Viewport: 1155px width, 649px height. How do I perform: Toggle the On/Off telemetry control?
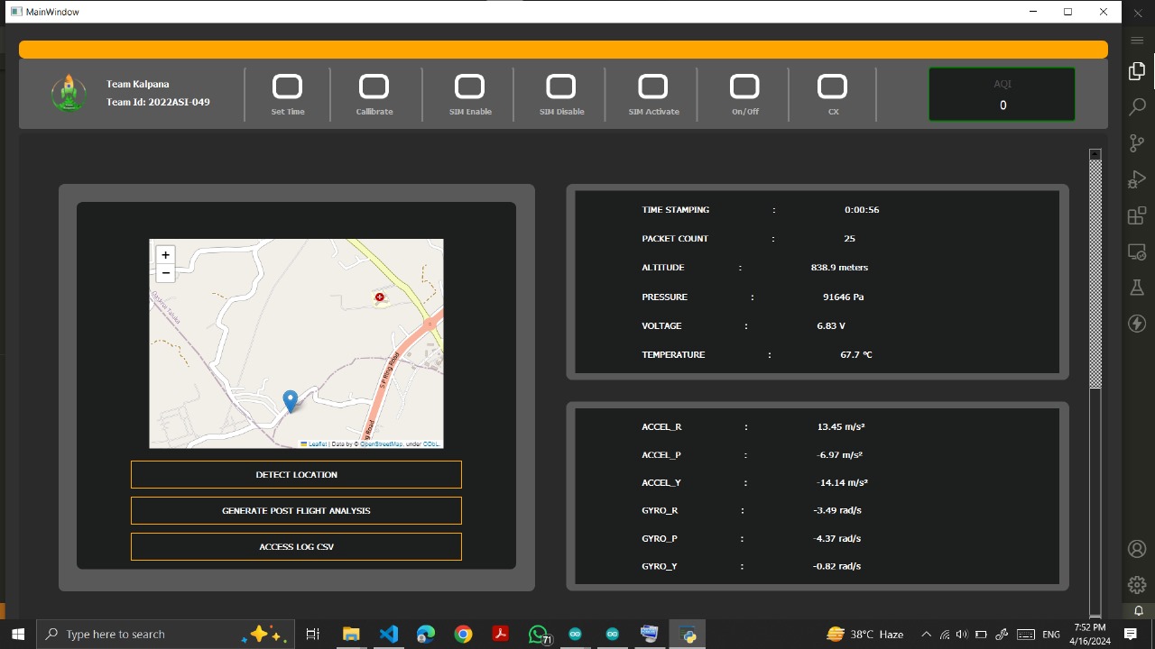tap(744, 87)
